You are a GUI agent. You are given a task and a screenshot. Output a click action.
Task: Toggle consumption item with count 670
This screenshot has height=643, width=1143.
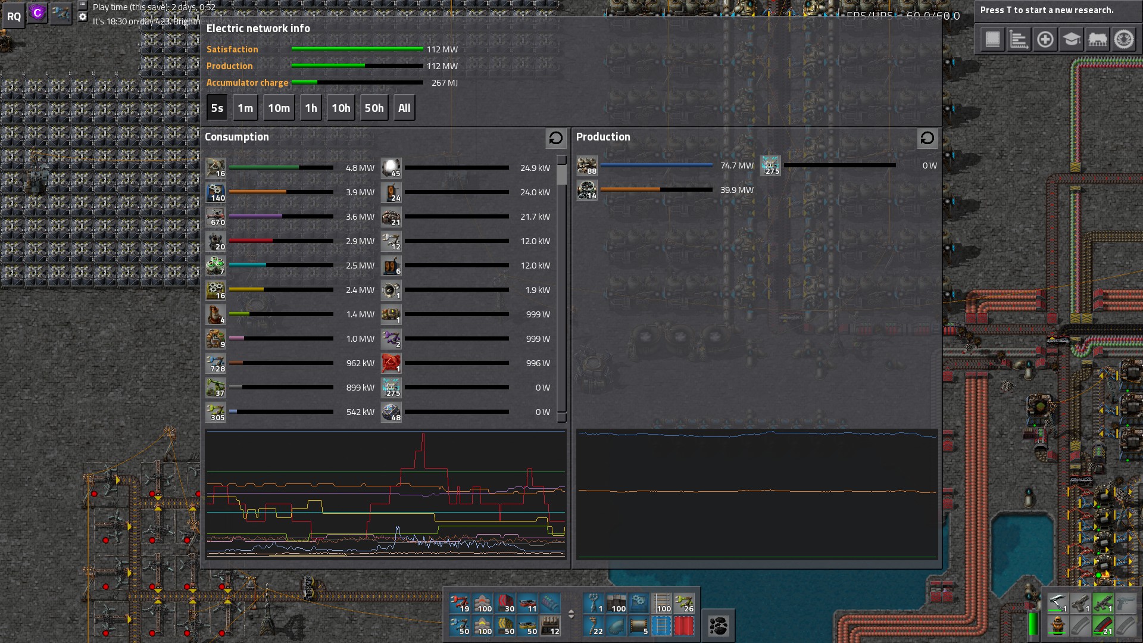click(x=216, y=217)
